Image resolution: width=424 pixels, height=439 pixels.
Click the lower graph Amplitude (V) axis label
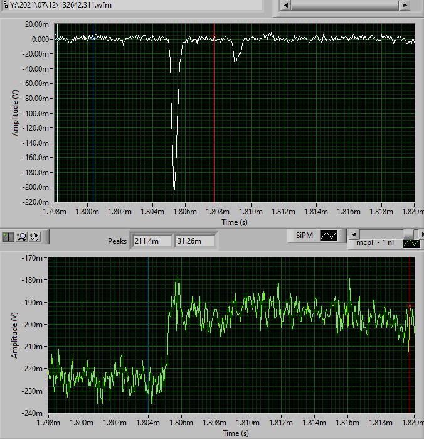[x=14, y=335]
